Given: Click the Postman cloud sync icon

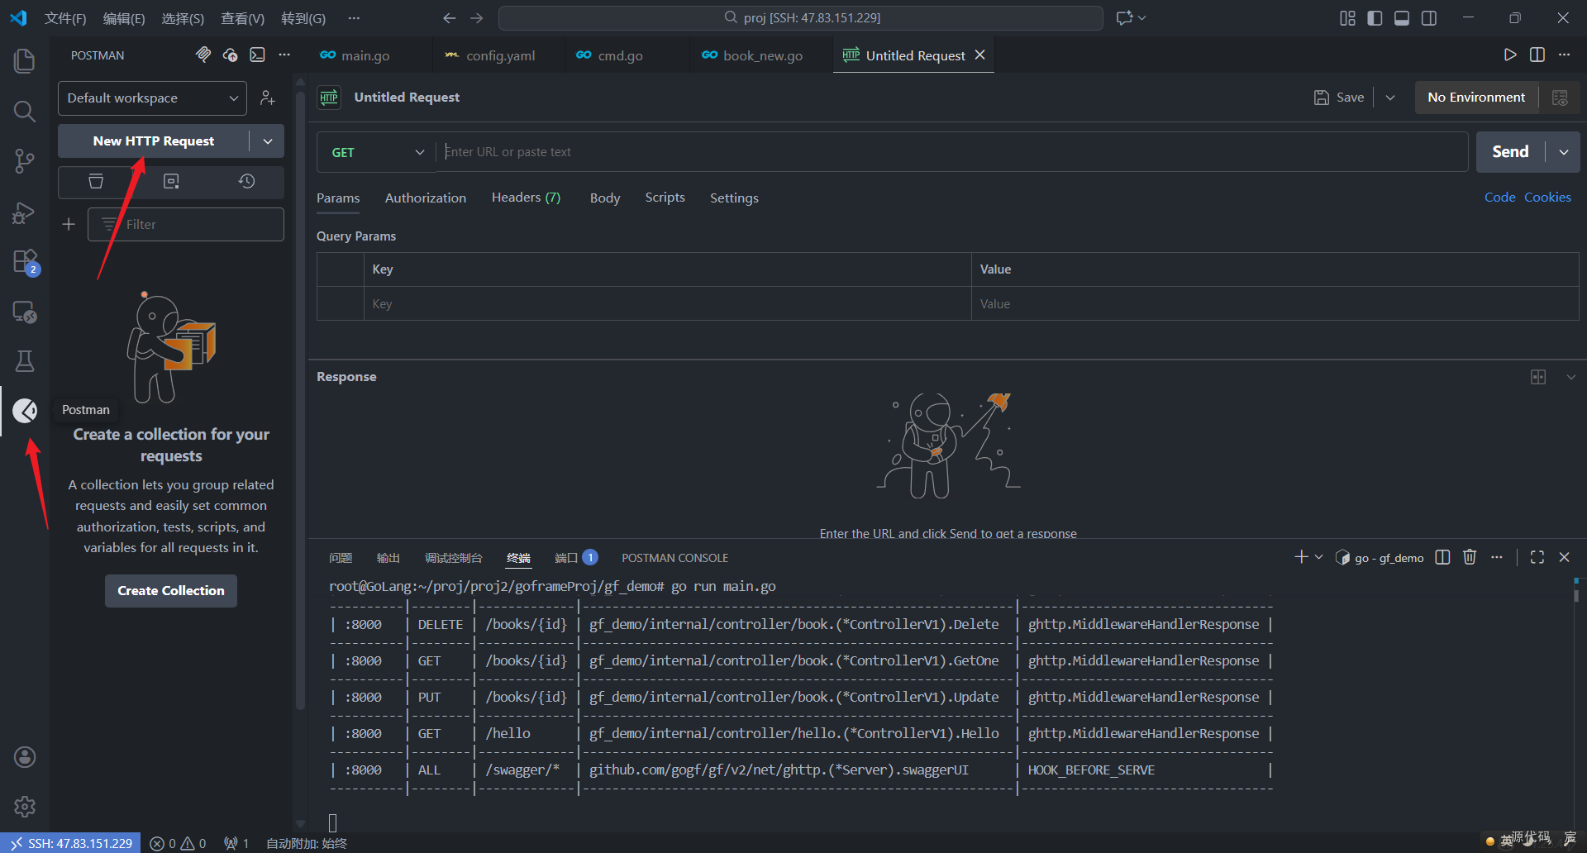Looking at the screenshot, I should point(231,55).
